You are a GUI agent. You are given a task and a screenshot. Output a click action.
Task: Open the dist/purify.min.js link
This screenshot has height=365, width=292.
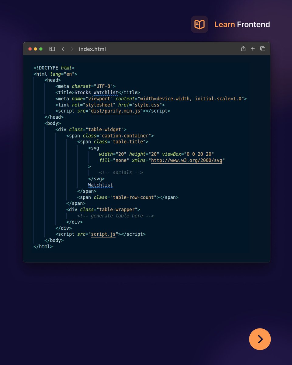click(x=116, y=111)
